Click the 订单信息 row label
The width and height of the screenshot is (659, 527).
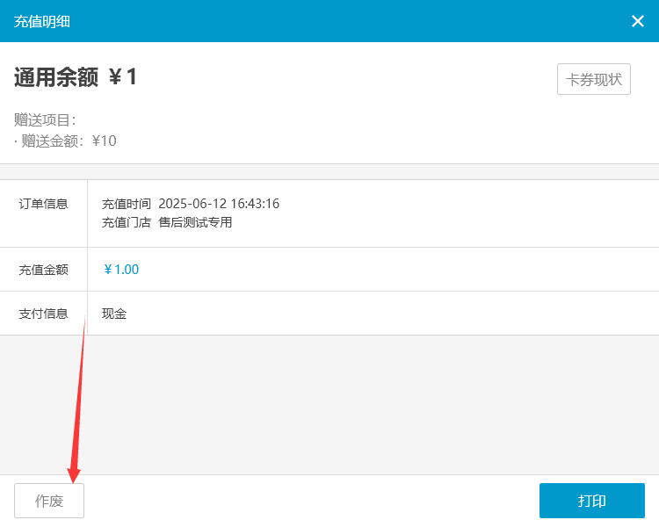click(43, 204)
